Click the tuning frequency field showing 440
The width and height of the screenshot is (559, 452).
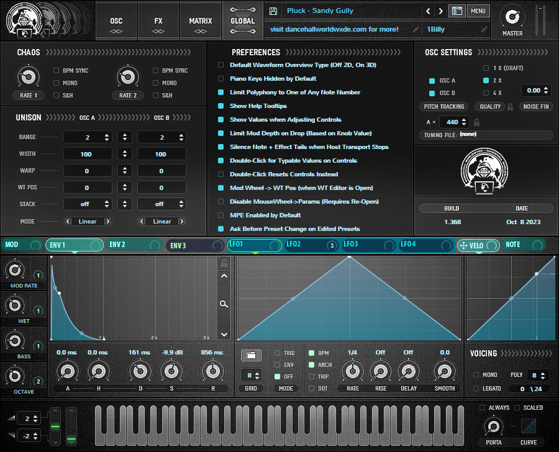(453, 122)
